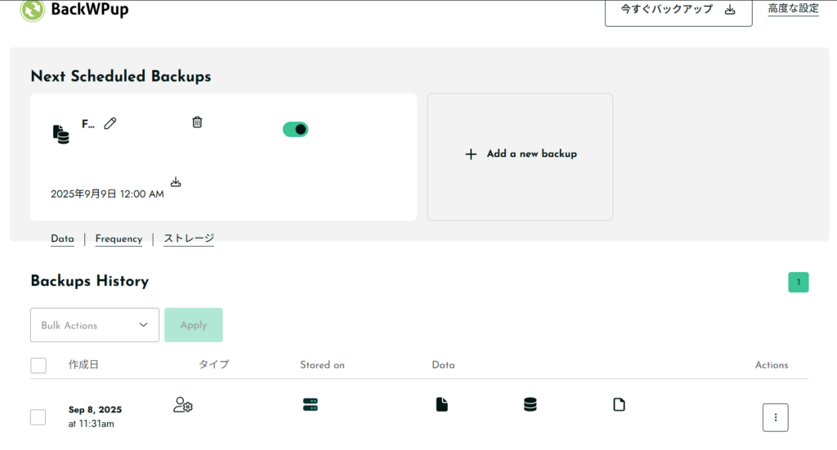
Task: Edit the scheduled backup with pencil icon
Action: click(110, 123)
